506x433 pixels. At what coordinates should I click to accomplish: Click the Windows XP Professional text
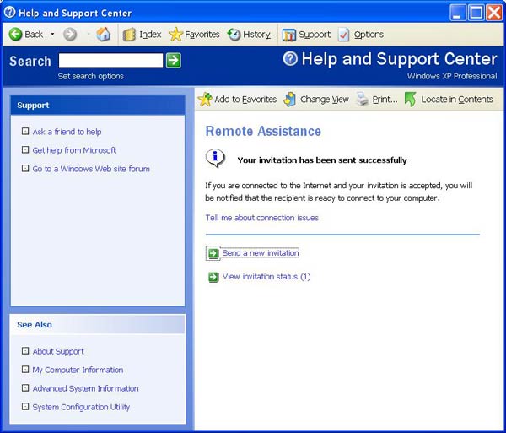(x=452, y=76)
